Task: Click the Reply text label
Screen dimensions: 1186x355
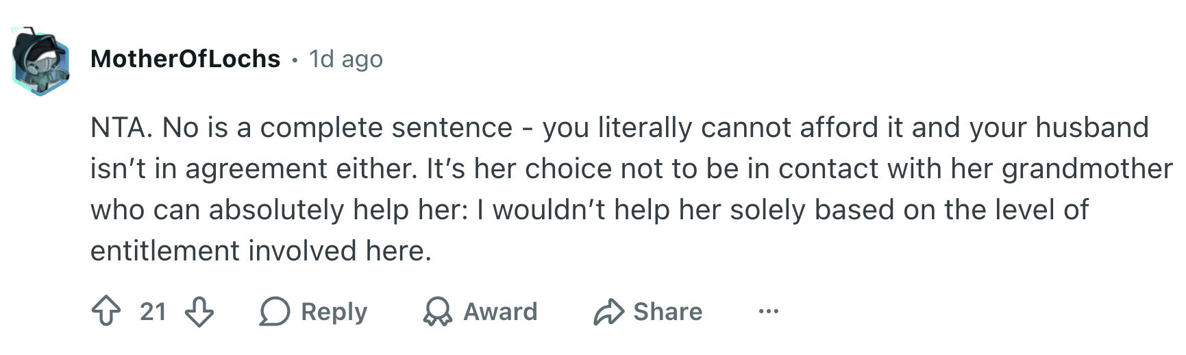Action: pos(334,312)
